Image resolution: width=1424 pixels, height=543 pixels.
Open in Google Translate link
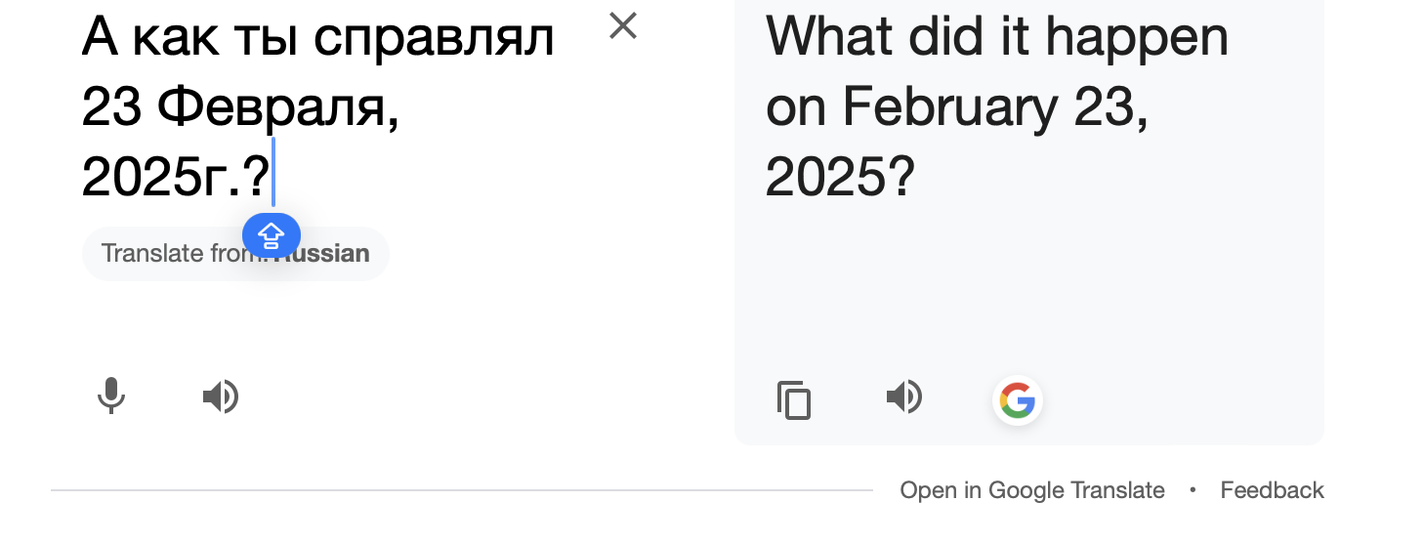pos(1031,490)
